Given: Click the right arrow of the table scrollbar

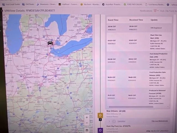Looking at the screenshot, I should [168, 107].
